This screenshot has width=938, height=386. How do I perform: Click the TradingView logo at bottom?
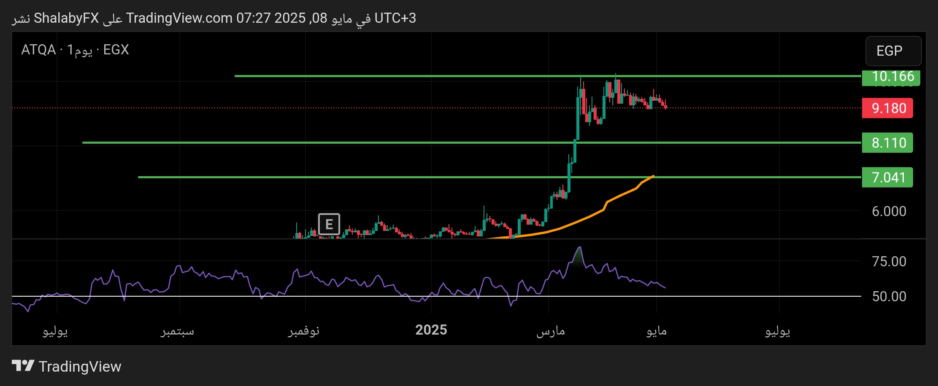tap(66, 366)
